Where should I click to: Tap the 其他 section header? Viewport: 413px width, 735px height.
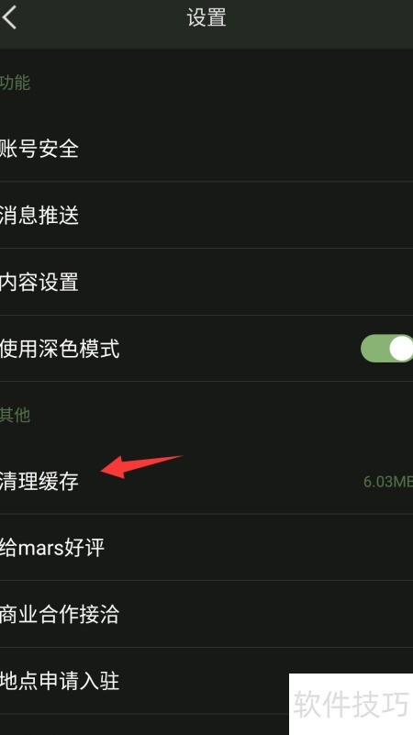coord(15,415)
